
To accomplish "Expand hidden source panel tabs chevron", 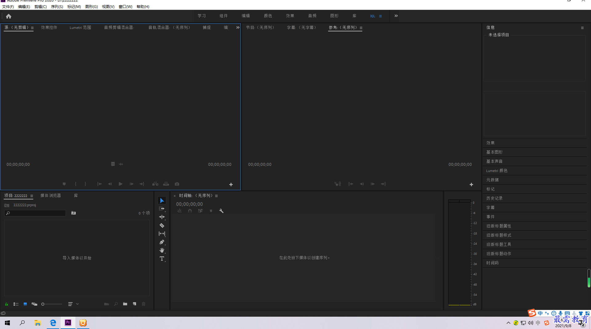I will tap(238, 27).
